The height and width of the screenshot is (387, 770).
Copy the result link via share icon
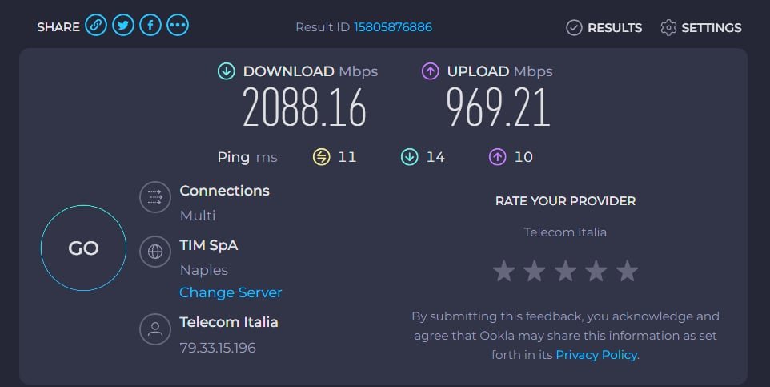96,26
